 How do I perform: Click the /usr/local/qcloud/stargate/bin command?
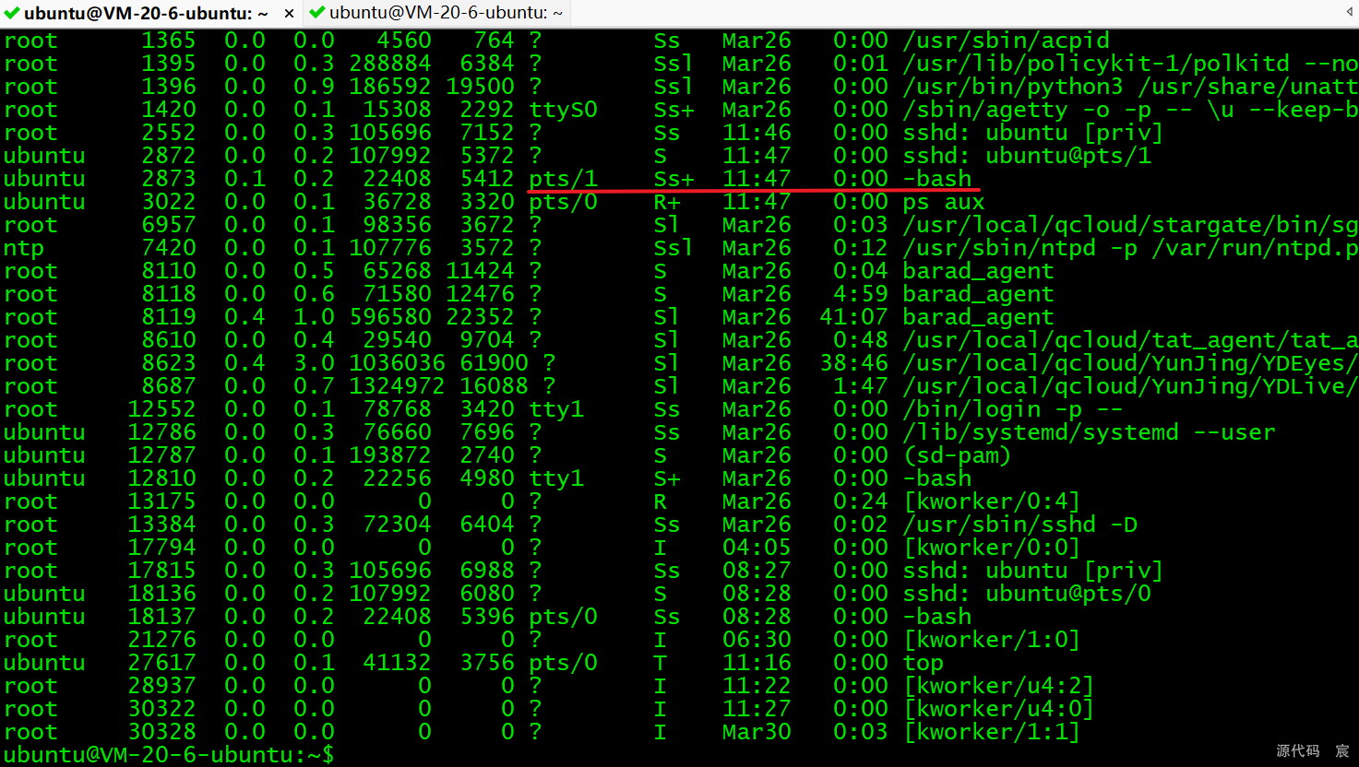click(1130, 225)
